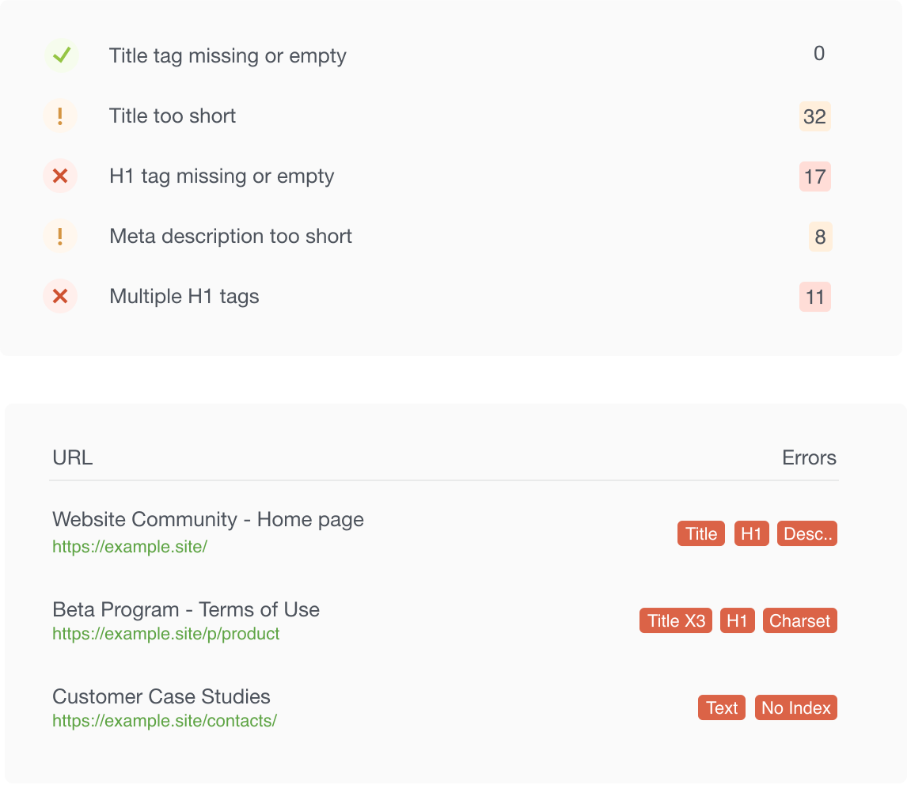Visit the https://example.site/p/product link
The image size is (907, 785).
(165, 634)
